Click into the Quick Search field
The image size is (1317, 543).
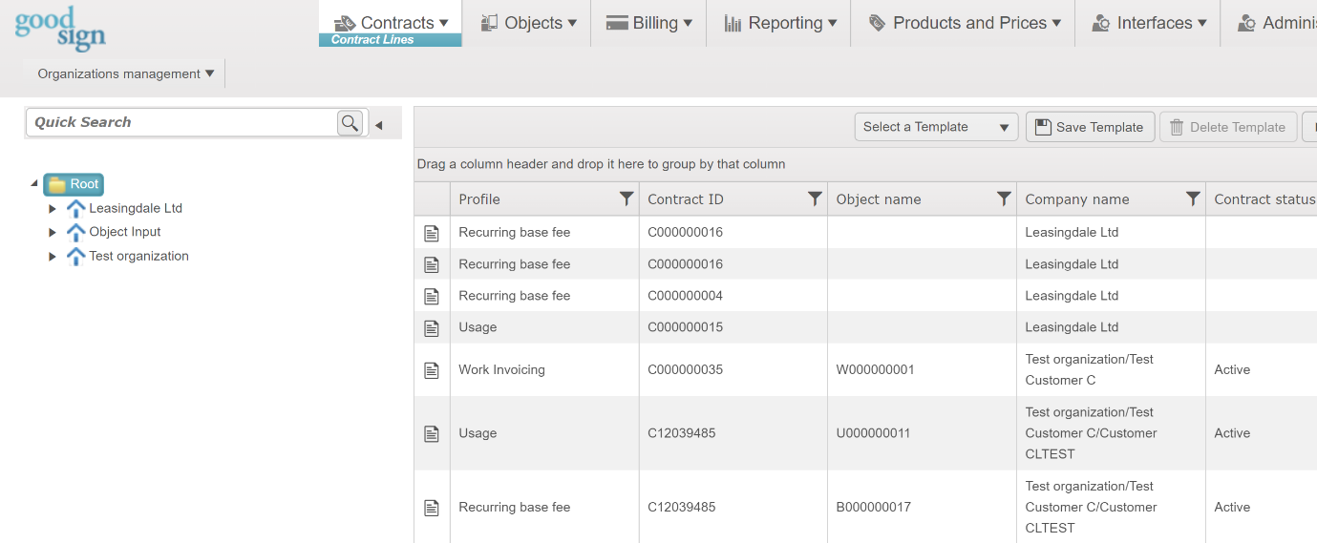click(181, 122)
